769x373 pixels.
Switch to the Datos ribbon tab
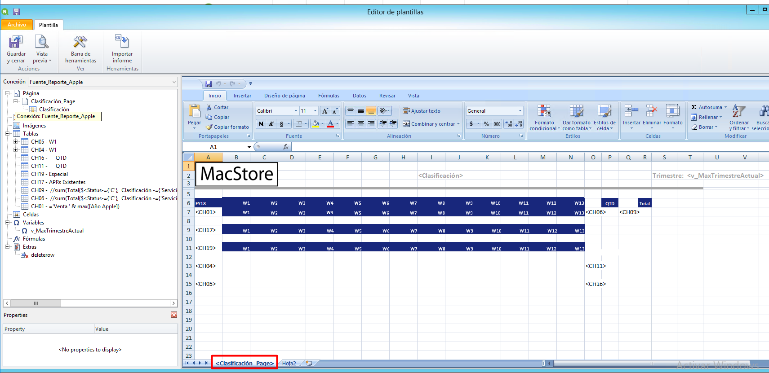pos(359,96)
